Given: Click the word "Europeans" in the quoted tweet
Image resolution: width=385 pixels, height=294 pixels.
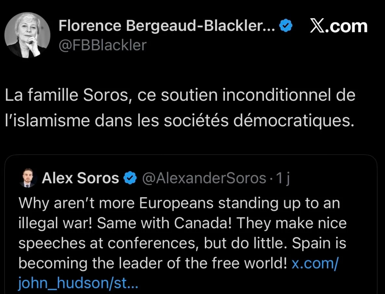Looking at the screenshot, I should (176, 203).
